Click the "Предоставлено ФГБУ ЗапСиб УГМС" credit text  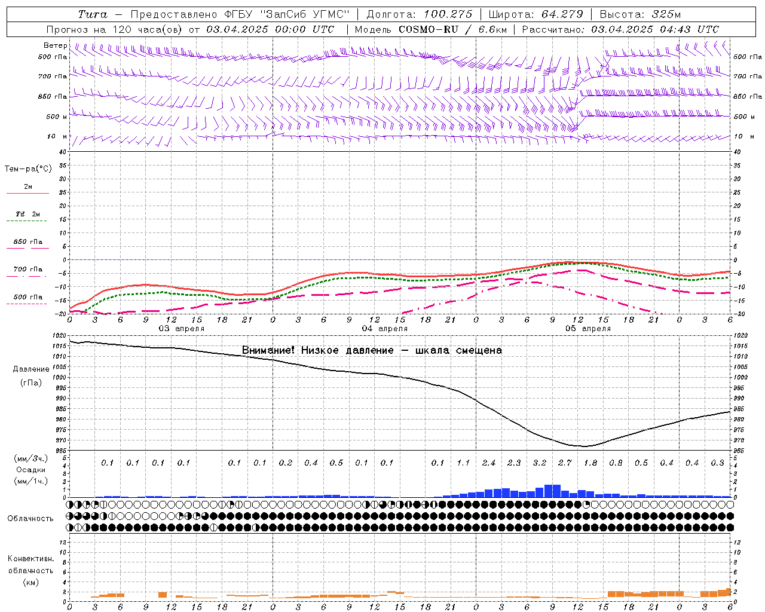tap(240, 14)
